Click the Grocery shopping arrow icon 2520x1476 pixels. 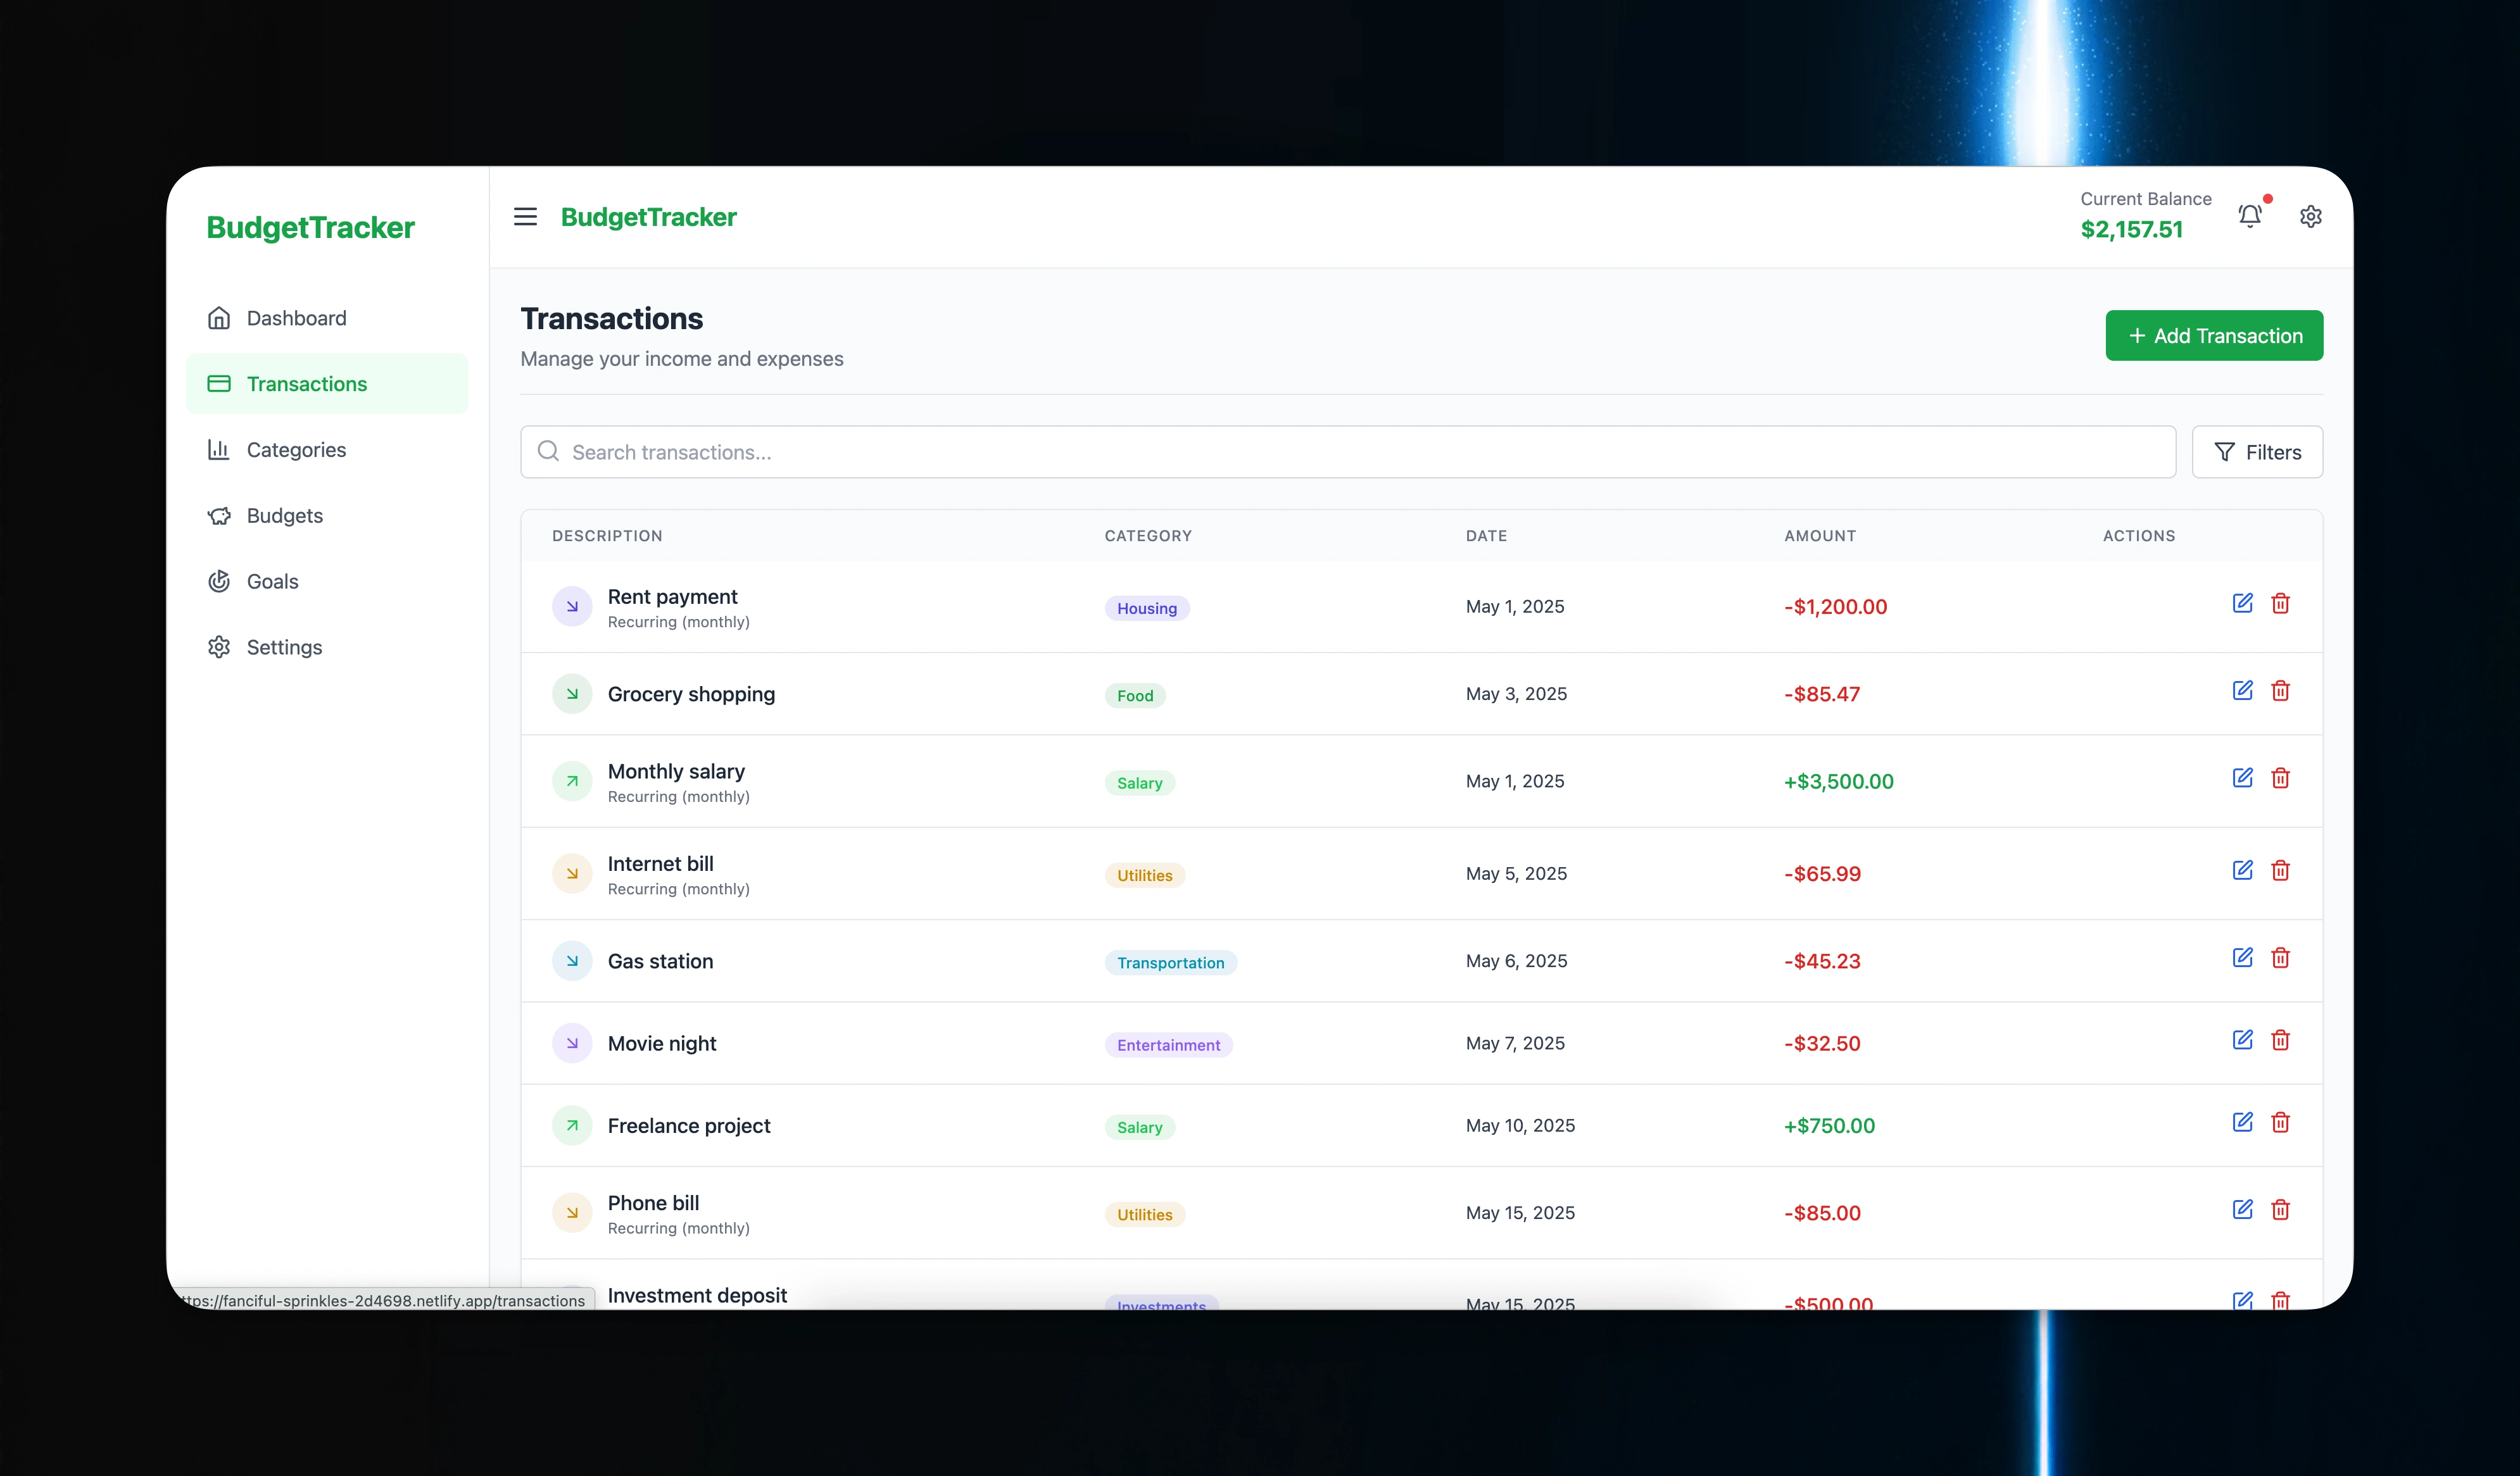coord(572,694)
